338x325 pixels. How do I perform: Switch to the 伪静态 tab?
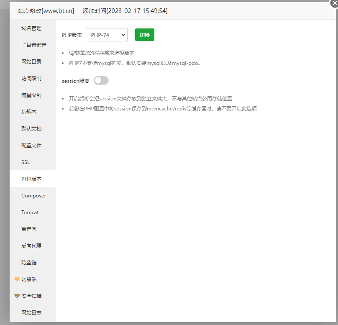pos(29,112)
